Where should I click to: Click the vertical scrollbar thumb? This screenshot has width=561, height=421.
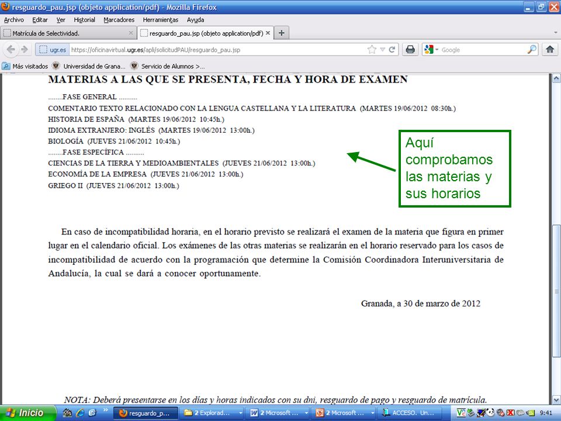pyautogui.click(x=556, y=291)
